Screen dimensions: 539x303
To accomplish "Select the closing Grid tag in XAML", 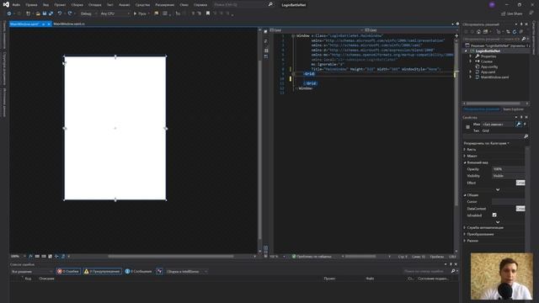I will 311,83.
